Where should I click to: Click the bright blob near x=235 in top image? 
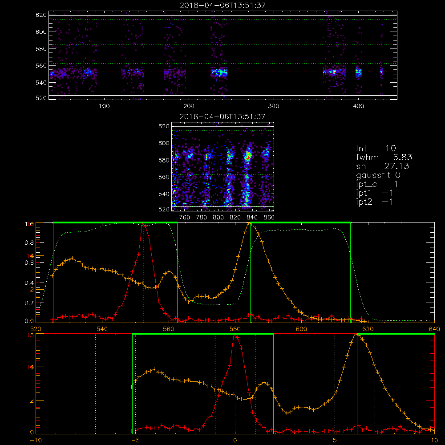click(x=219, y=73)
